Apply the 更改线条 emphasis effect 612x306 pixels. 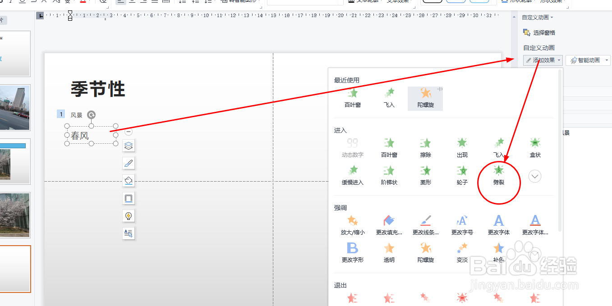[x=425, y=225]
